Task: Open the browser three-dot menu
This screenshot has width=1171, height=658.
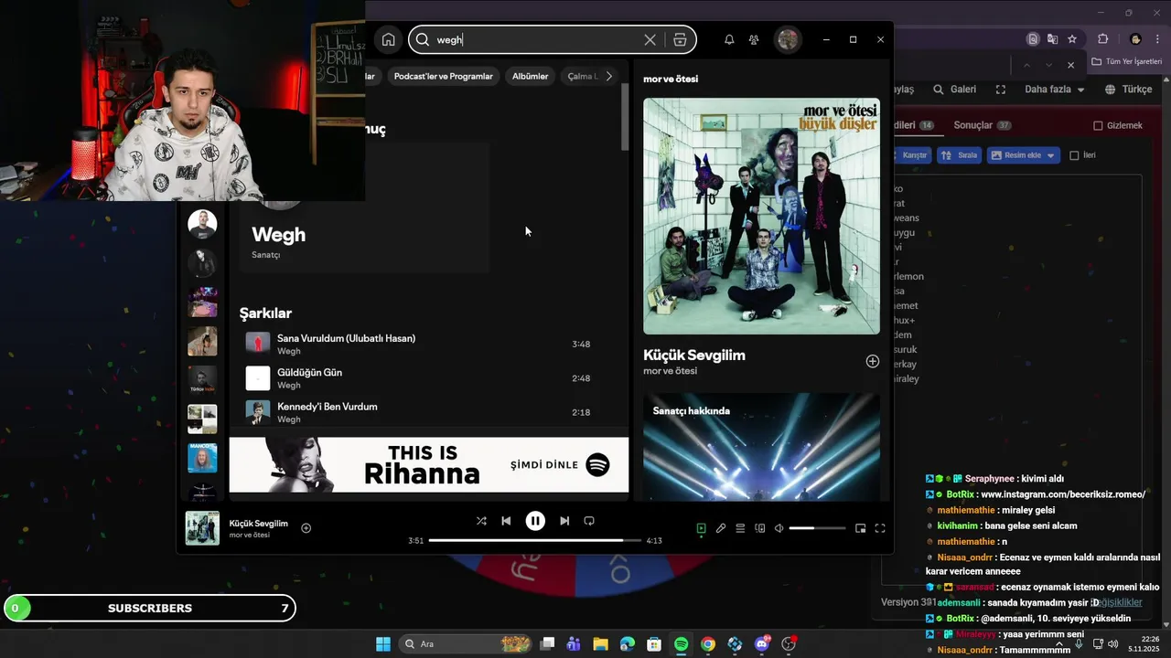Action: [x=1158, y=39]
